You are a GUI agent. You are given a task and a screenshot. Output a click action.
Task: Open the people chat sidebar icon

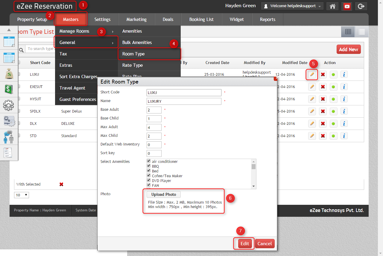9,137
